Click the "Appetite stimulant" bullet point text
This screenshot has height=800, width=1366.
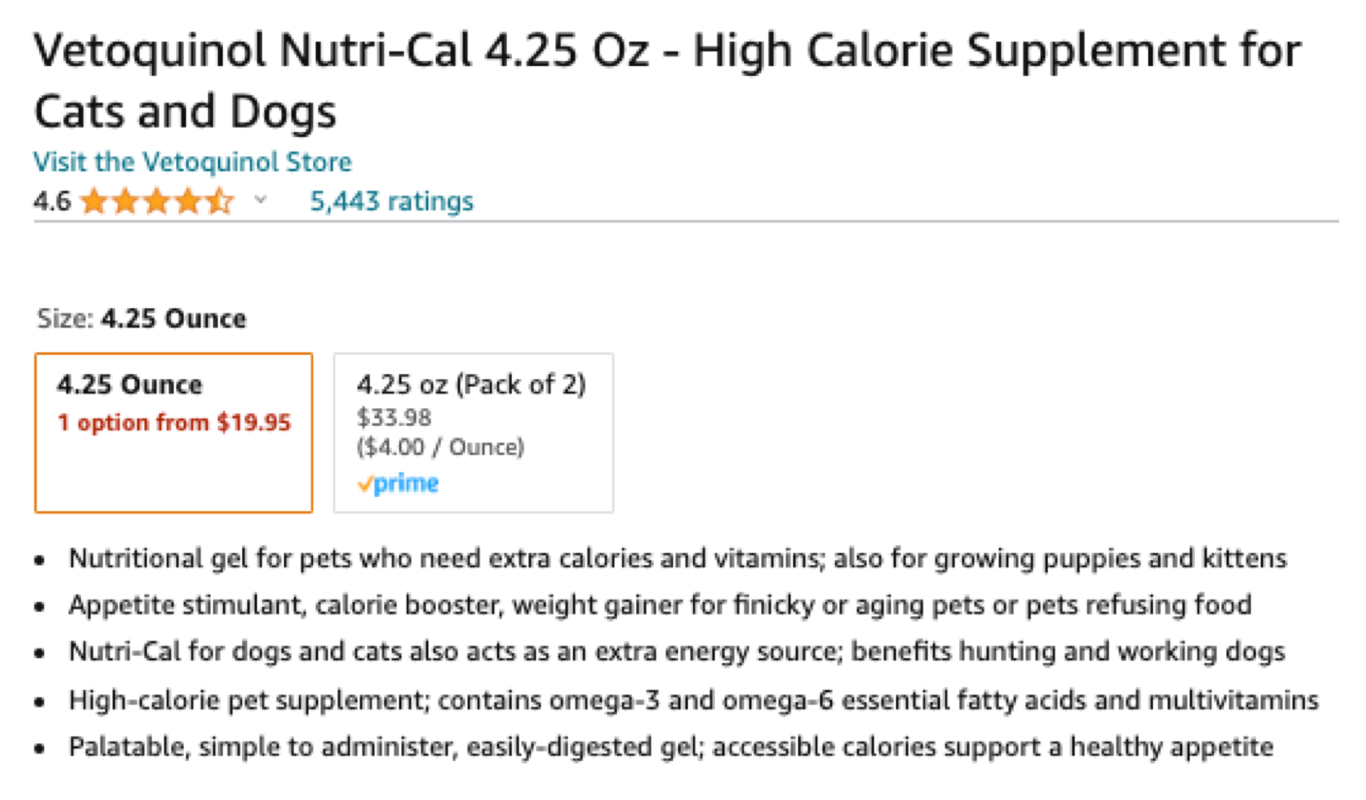[x=660, y=605]
